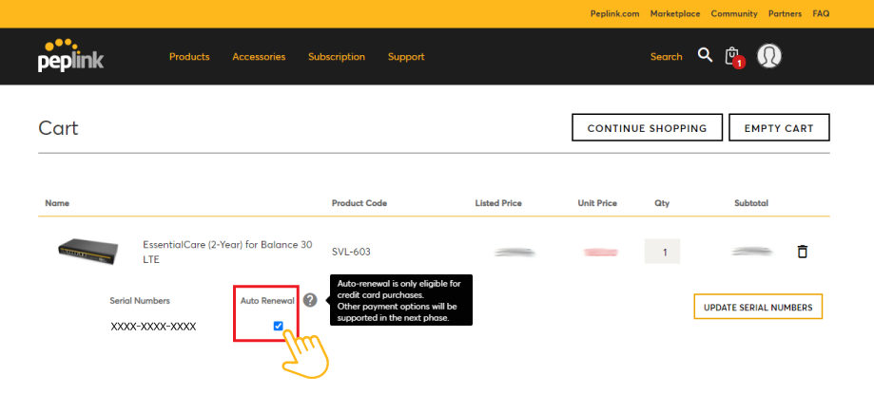The image size is (874, 394).
Task: Go to Peplink.com link
Action: pyautogui.click(x=614, y=14)
